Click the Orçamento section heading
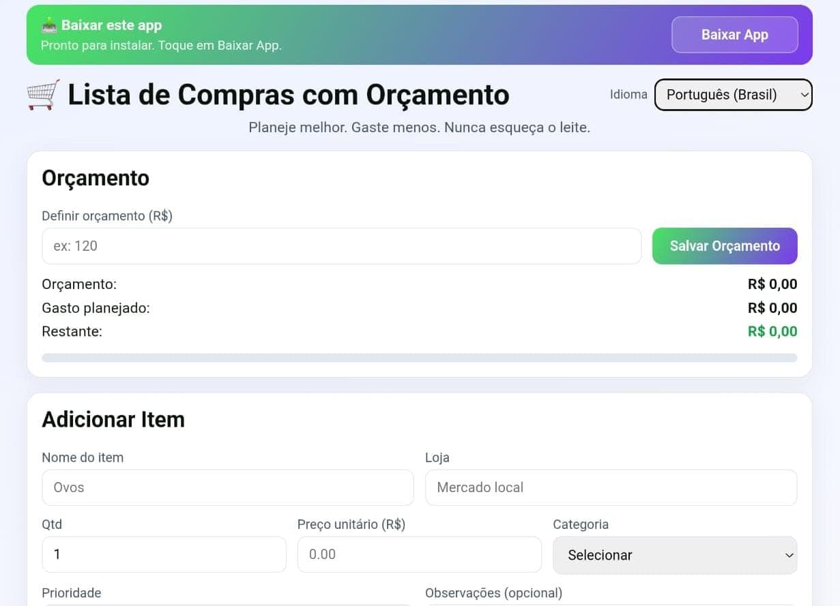This screenshot has height=606, width=840. (x=96, y=178)
